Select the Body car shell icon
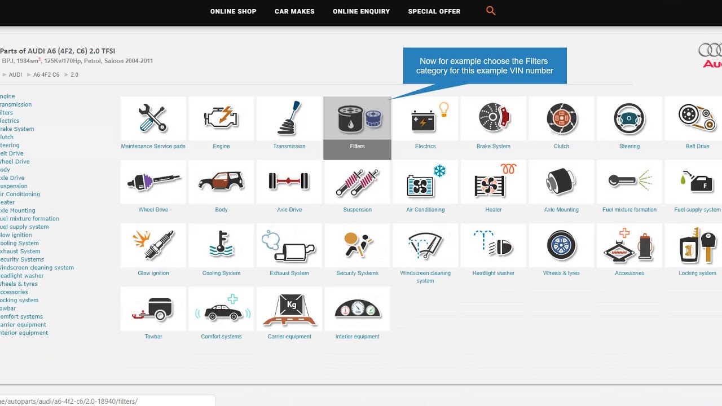722x406 pixels. (221, 182)
